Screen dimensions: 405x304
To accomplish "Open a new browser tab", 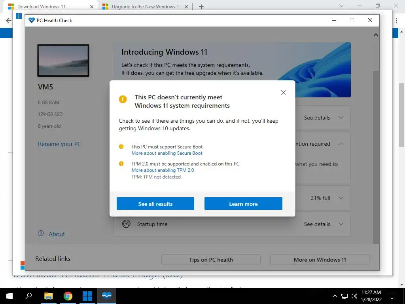I will (x=201, y=7).
